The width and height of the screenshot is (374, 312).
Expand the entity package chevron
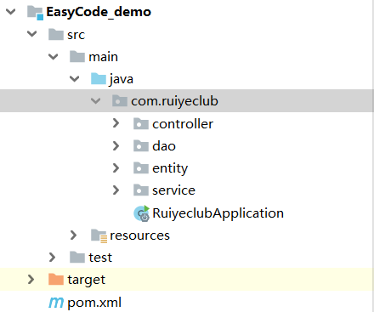(x=116, y=167)
